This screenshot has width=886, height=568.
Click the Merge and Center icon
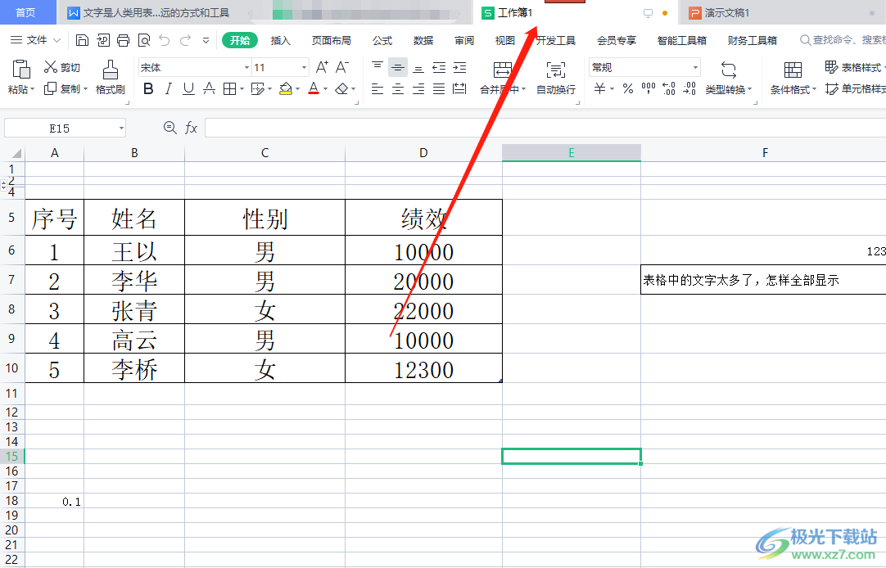(502, 70)
